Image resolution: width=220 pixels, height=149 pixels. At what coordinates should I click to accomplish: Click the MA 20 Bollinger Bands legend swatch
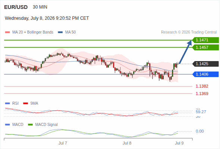point(7,32)
